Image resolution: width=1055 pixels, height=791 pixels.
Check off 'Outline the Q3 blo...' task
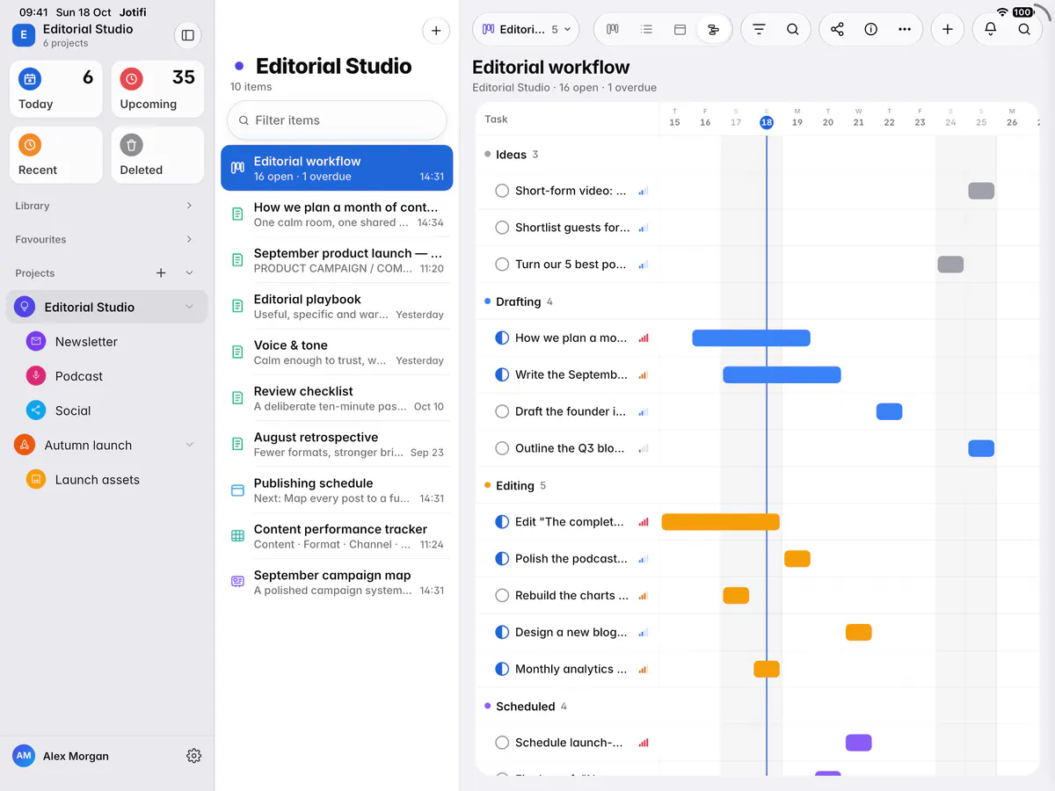coord(502,448)
